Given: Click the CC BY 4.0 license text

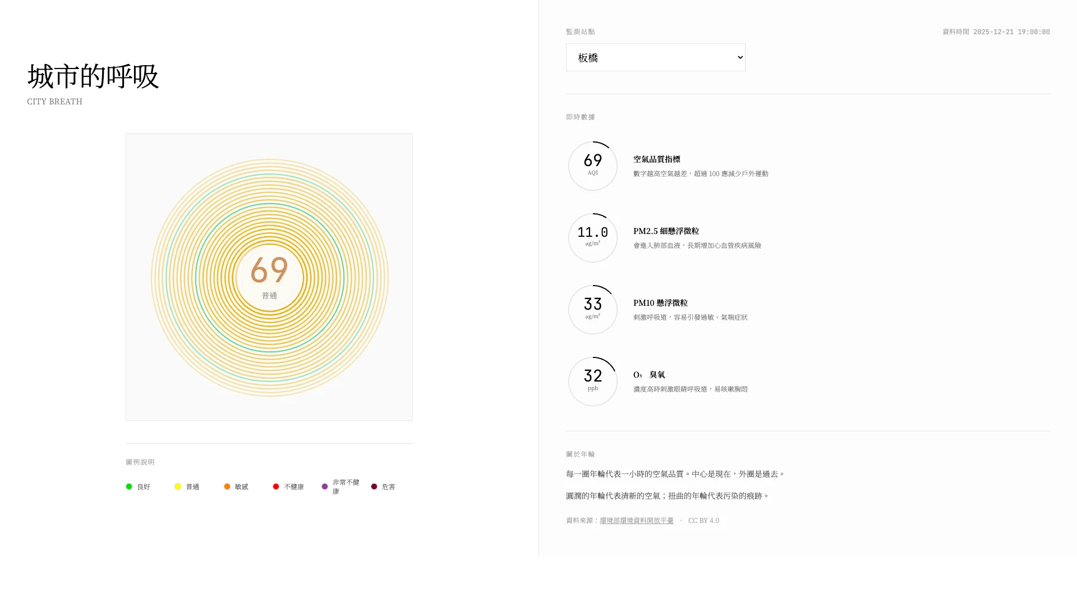Looking at the screenshot, I should pos(703,521).
